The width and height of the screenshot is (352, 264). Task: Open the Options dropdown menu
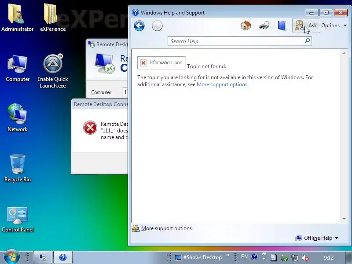(334, 26)
